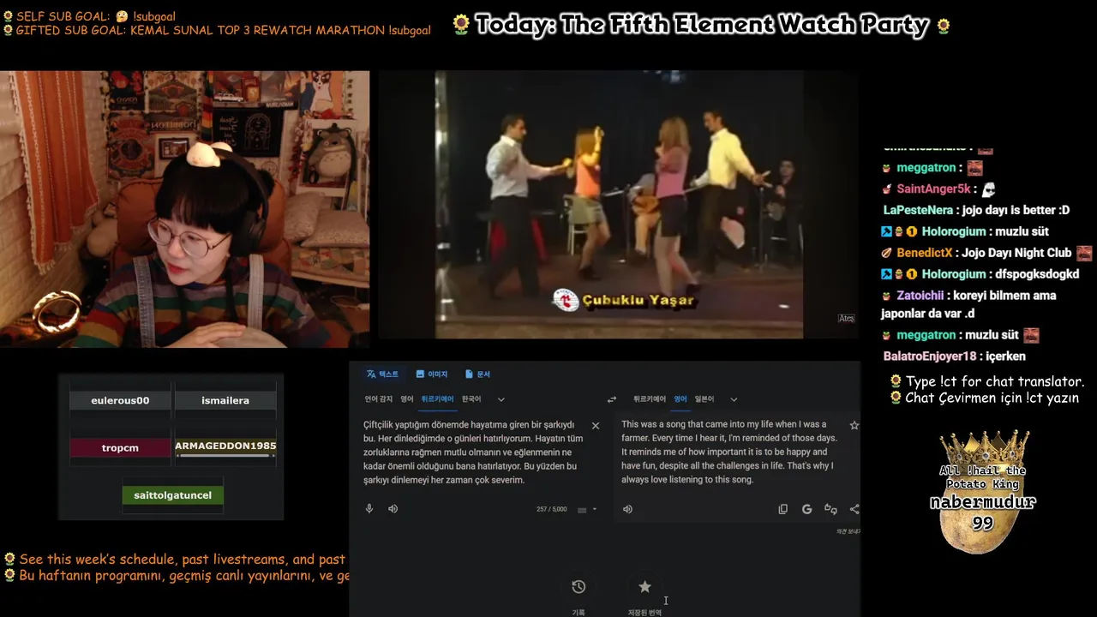Select 영어 as the target language

click(680, 399)
